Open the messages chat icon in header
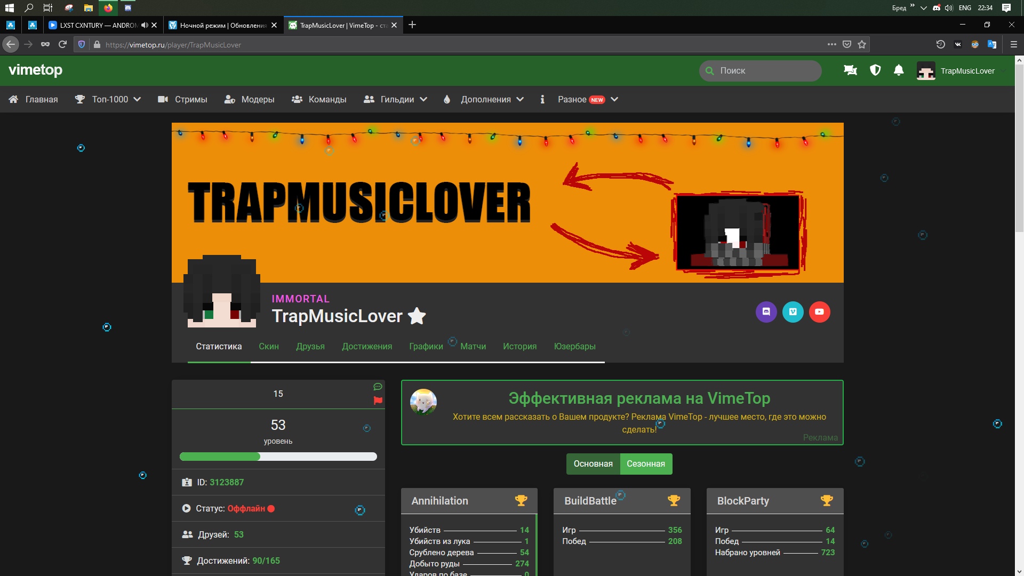 (x=850, y=70)
